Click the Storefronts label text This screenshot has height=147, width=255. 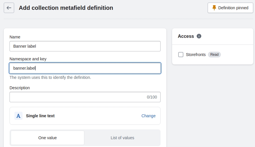196,55
